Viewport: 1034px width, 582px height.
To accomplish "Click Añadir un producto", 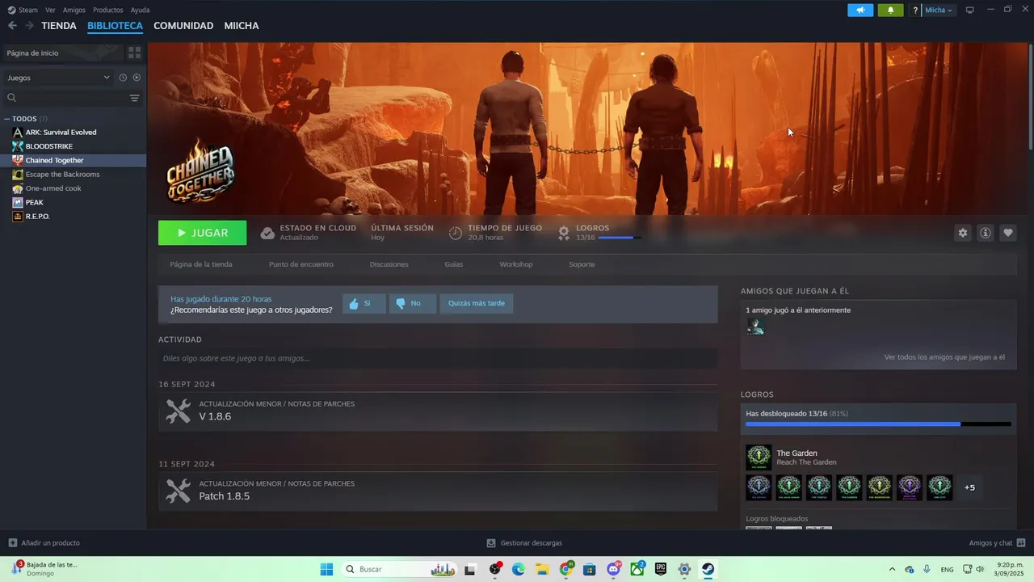I will [44, 542].
